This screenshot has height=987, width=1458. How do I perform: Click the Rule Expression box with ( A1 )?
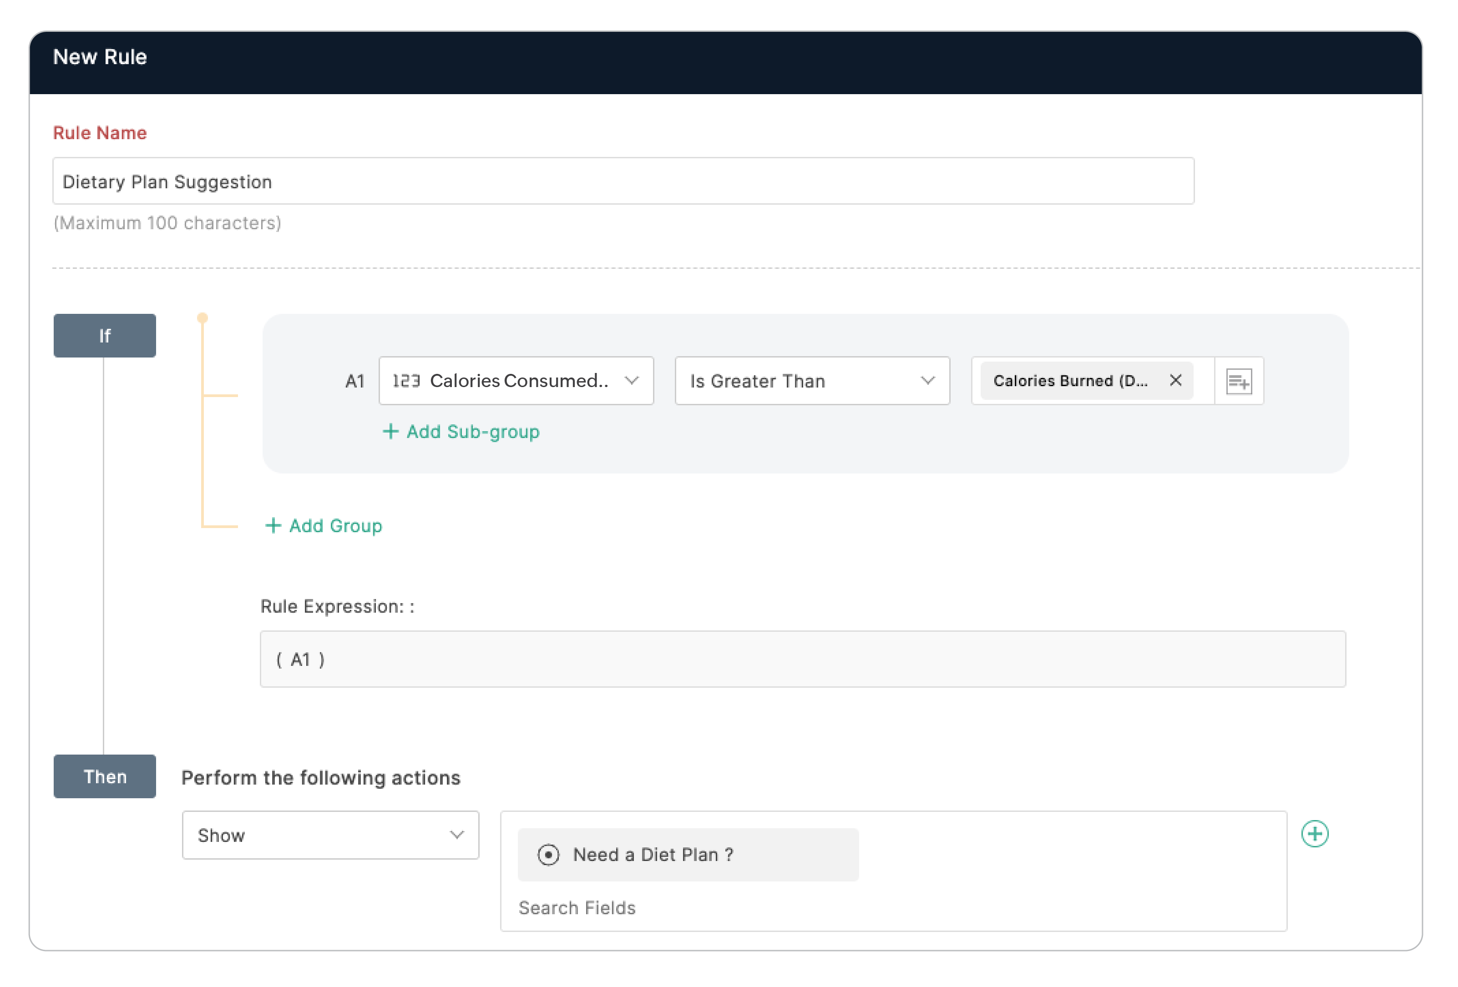click(802, 659)
